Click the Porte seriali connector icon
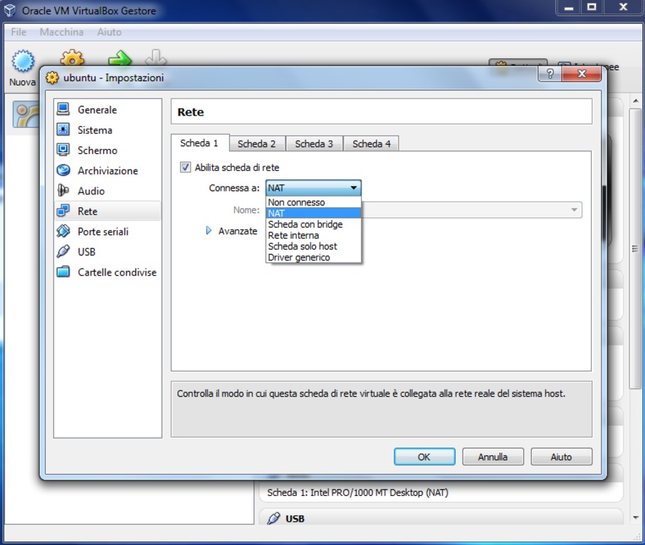This screenshot has height=545, width=645. (63, 231)
